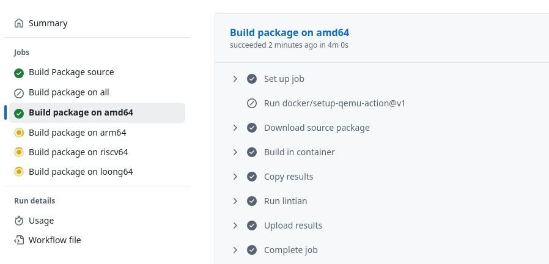The width and height of the screenshot is (549, 264).
Task: Click the yellow in-progress icon for arm64 job
Action: click(19, 133)
